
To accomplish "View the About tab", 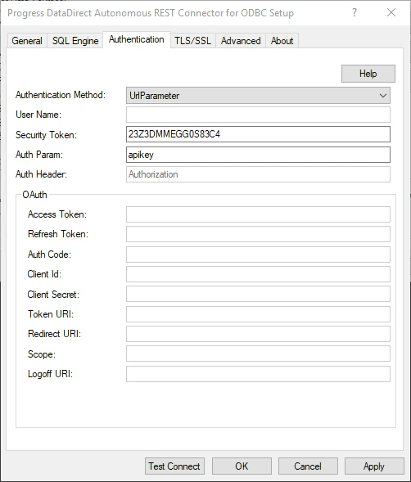I will [282, 41].
